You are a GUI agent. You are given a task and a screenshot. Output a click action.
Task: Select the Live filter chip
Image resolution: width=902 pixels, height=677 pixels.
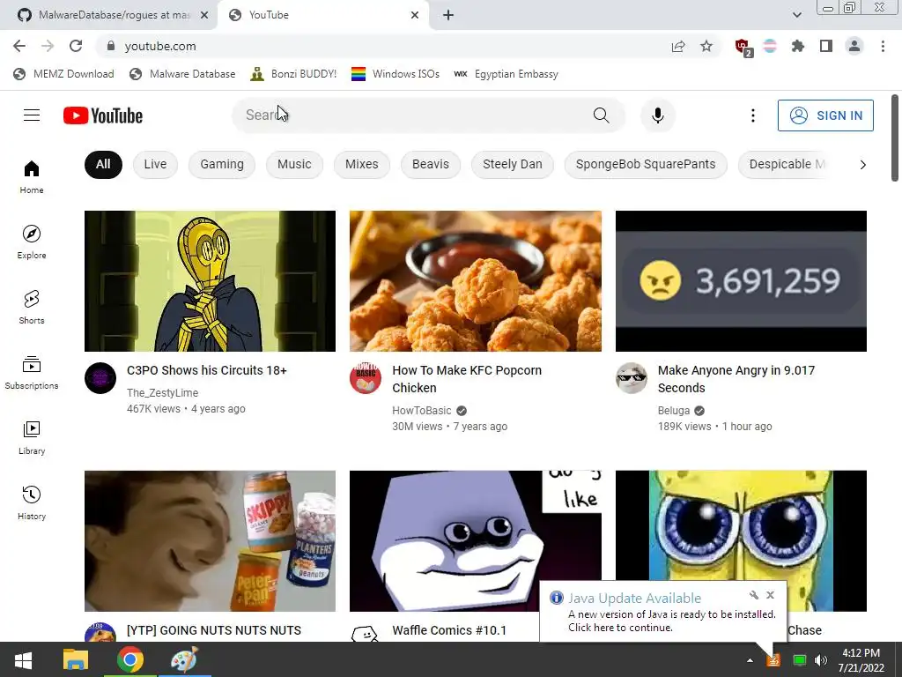pos(155,165)
